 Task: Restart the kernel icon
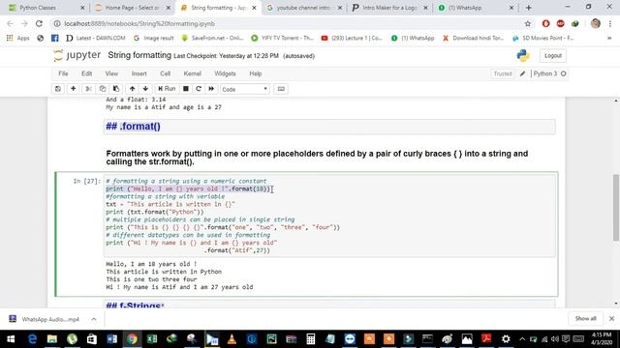[199, 89]
